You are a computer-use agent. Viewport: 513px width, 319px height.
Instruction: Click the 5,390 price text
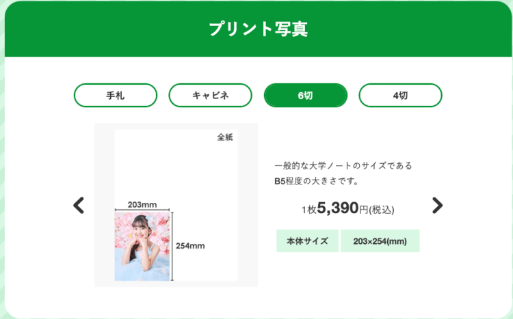[338, 208]
